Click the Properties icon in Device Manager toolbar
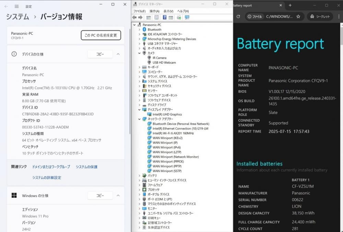 pos(157,17)
